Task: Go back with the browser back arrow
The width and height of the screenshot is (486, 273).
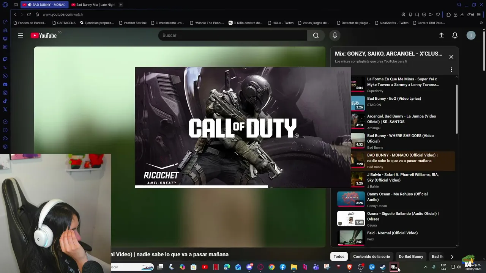Action: point(15,14)
